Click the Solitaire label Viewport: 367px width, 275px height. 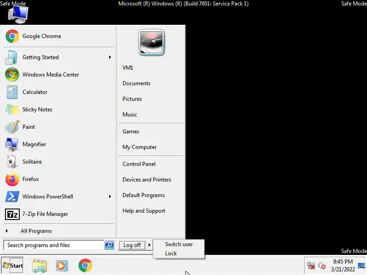tap(32, 162)
